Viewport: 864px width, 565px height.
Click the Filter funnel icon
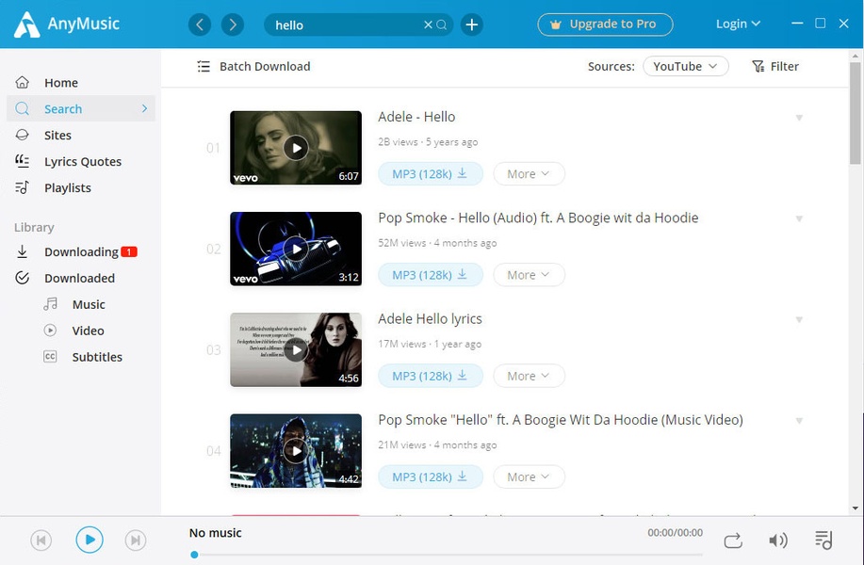click(758, 67)
